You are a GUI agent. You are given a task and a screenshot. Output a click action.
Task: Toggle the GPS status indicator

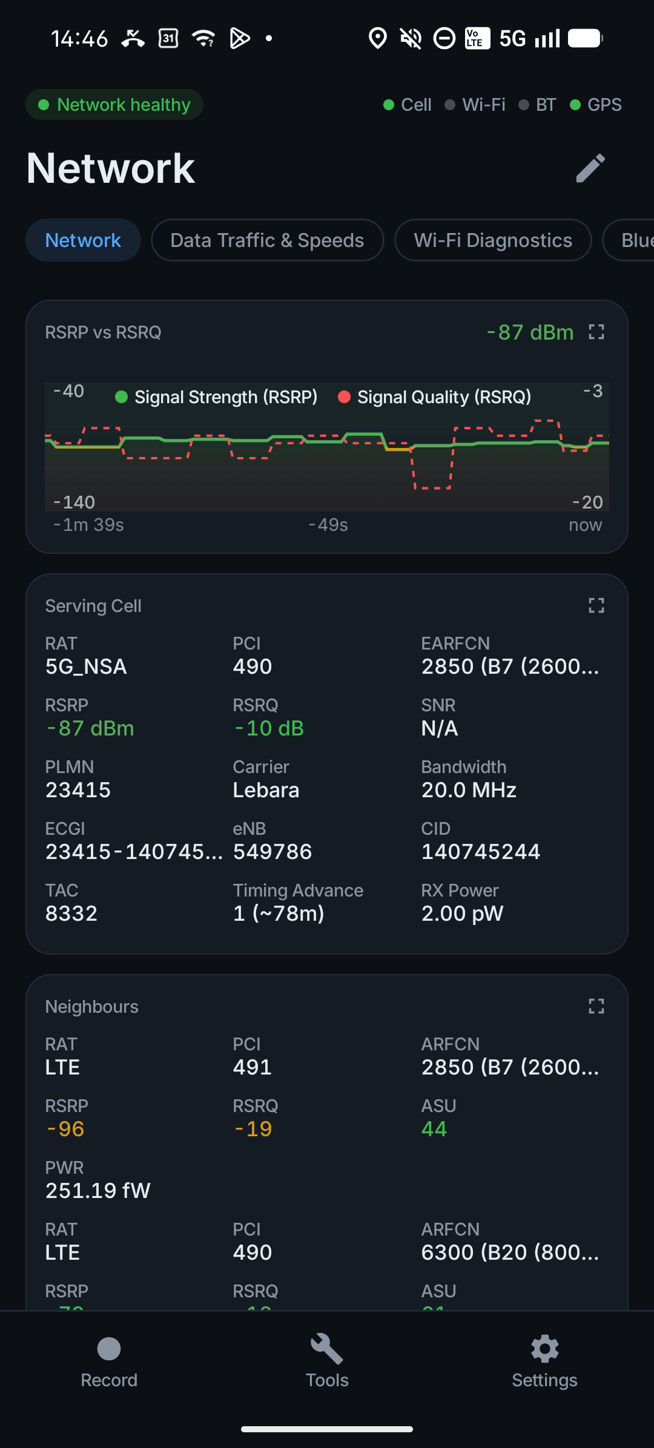point(596,105)
